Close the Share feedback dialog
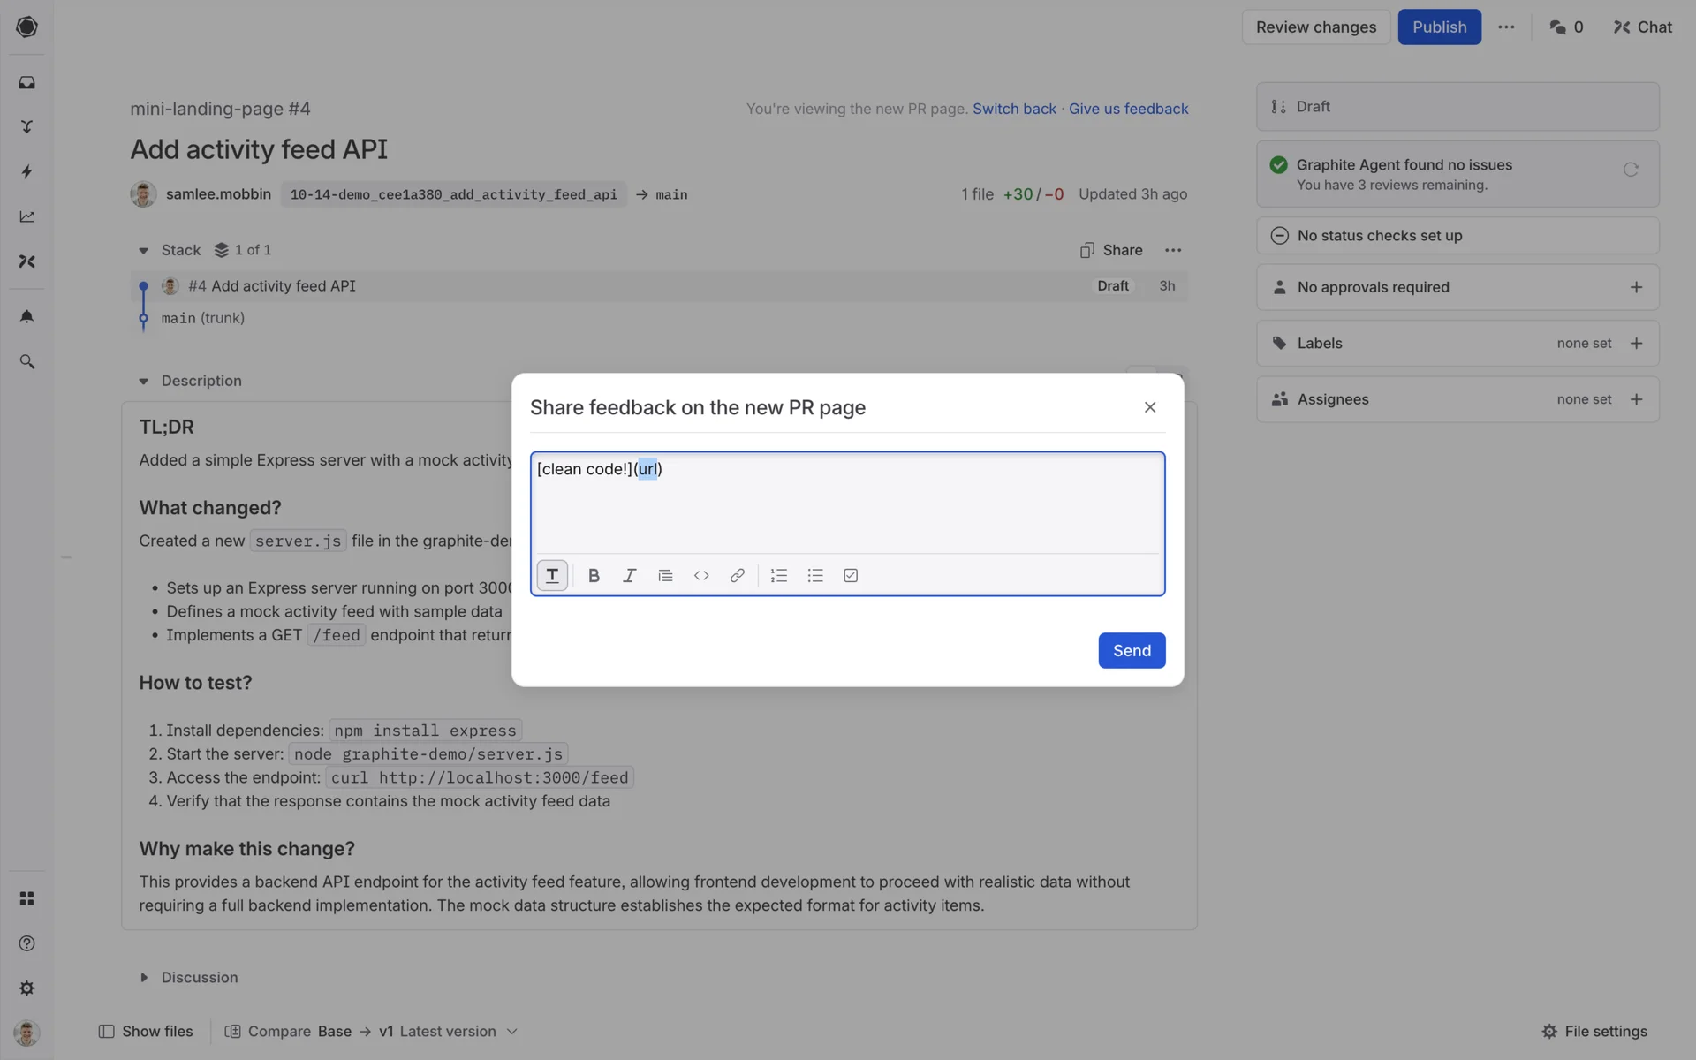Viewport: 1696px width, 1060px height. [1149, 407]
